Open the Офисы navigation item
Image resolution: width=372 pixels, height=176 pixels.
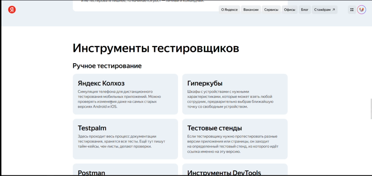point(289,10)
